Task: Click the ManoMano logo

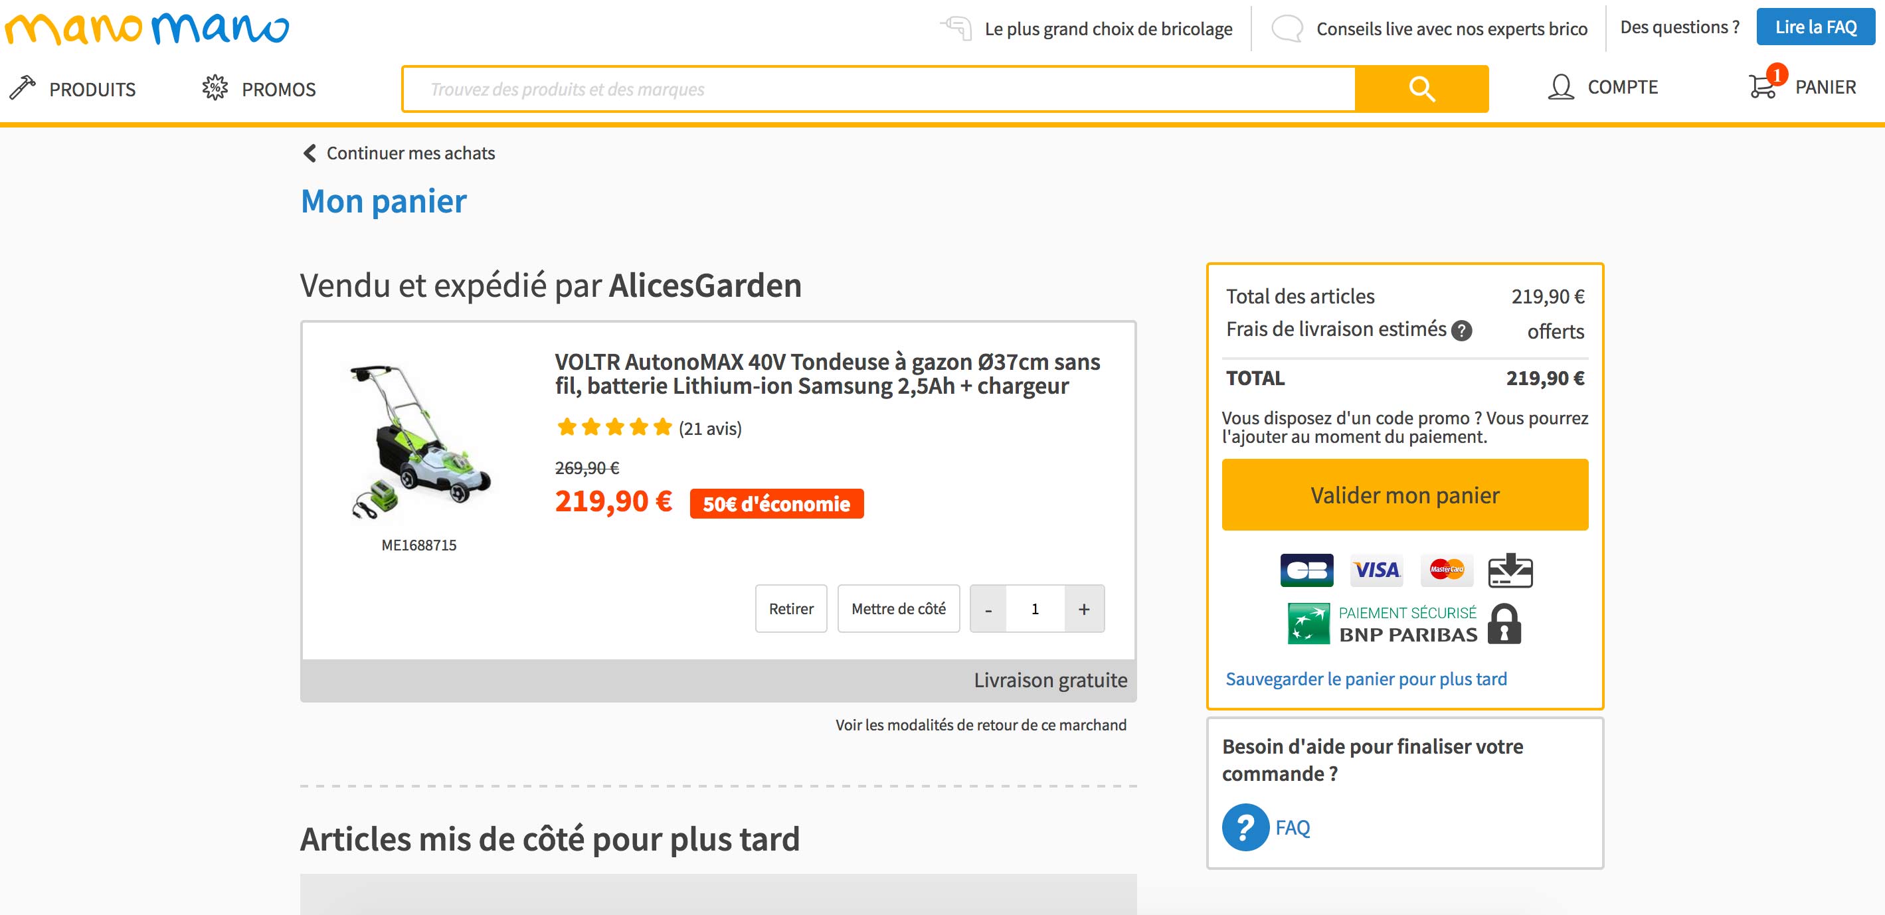Action: (146, 29)
